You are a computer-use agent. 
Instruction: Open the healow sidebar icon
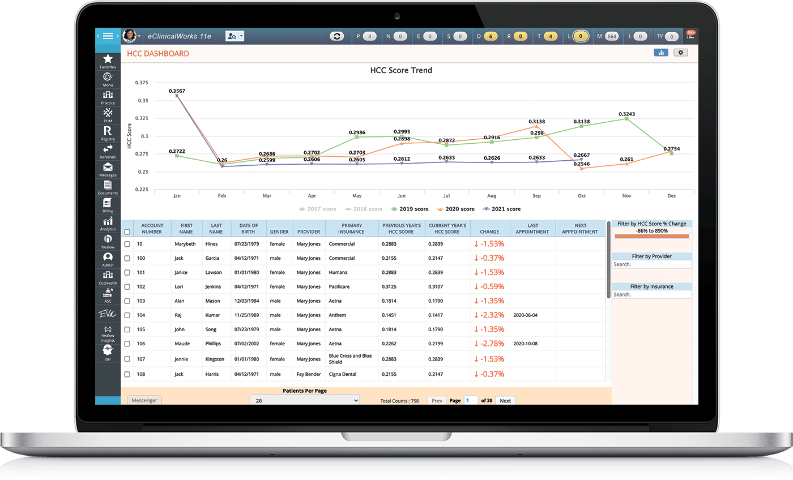(x=108, y=242)
